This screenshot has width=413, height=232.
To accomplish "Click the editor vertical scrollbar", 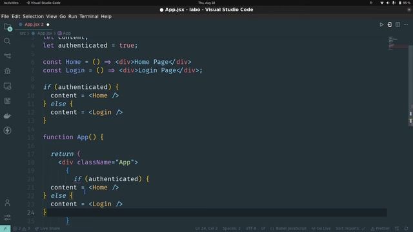I will pos(410,86).
